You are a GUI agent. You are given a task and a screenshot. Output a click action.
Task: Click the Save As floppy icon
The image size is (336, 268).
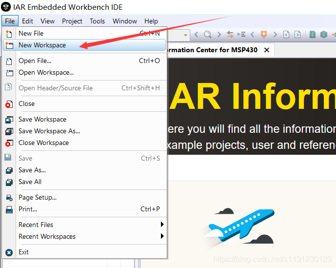point(9,170)
